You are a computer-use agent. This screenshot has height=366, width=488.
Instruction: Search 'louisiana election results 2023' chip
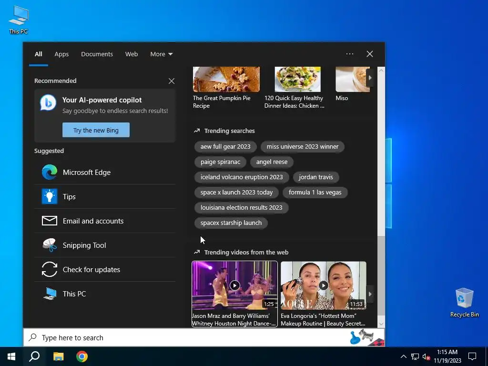[x=242, y=208]
